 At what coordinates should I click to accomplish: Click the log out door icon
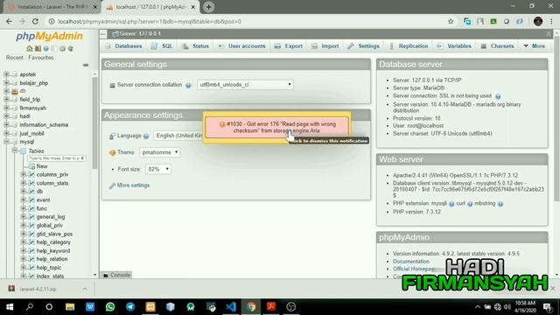click(x=38, y=49)
